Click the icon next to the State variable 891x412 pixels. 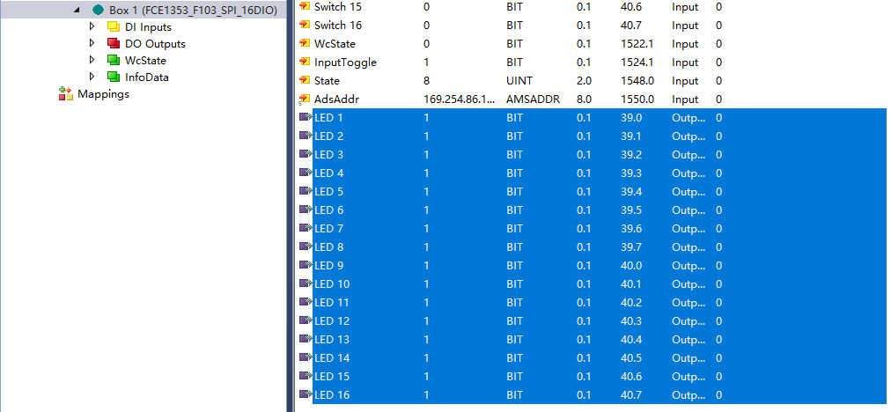[x=305, y=81]
